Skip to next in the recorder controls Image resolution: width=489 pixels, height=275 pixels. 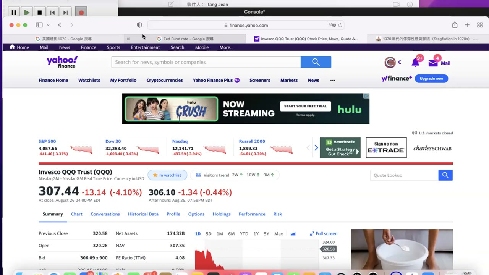coord(66,12)
